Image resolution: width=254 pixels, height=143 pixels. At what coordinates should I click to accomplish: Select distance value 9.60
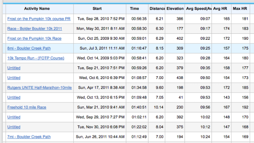[160, 87]
